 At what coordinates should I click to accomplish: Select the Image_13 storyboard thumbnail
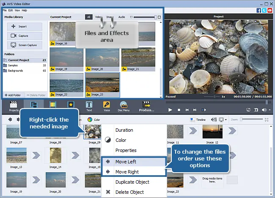click(16, 155)
